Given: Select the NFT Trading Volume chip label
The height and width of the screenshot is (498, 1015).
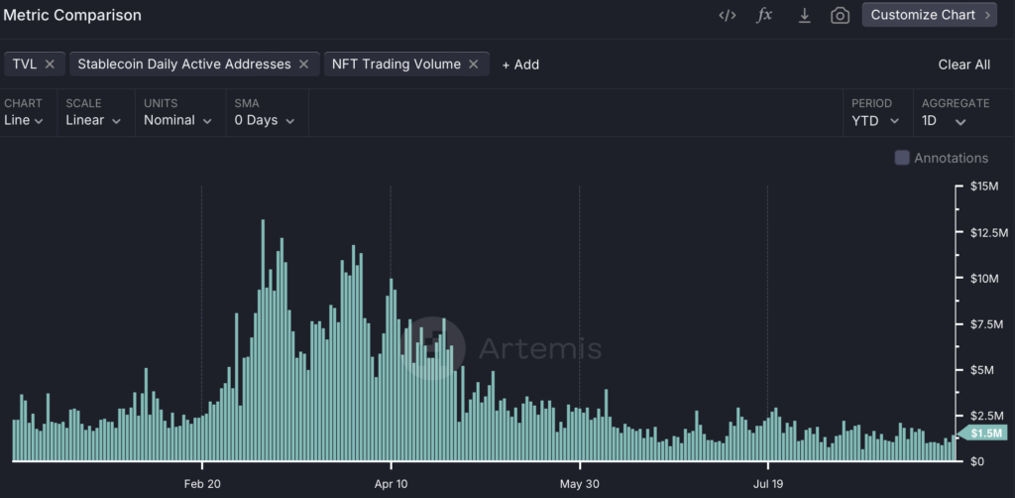Looking at the screenshot, I should click(396, 64).
